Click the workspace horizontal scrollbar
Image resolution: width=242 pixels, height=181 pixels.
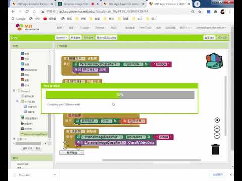point(151,160)
